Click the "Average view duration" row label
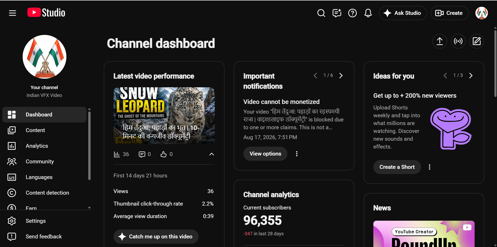The image size is (497, 247). [x=140, y=216]
